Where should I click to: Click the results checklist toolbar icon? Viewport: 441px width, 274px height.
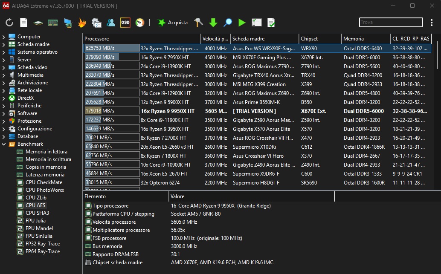point(256,23)
